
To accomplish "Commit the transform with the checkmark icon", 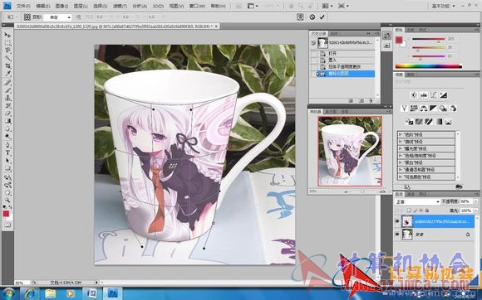I will coord(322,17).
